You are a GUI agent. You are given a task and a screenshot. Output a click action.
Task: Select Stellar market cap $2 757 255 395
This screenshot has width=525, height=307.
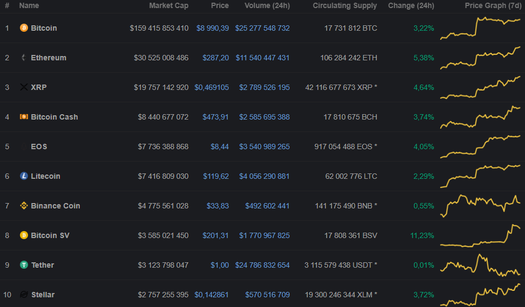(x=163, y=295)
